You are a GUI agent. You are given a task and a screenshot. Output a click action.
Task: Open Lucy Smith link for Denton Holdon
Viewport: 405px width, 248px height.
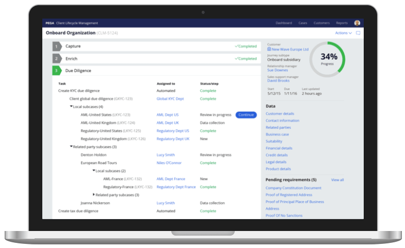166,155
